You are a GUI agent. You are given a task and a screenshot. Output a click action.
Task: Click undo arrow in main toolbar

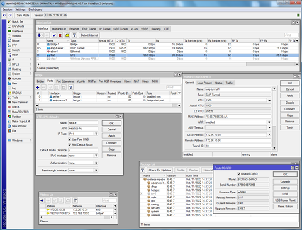[4, 15]
